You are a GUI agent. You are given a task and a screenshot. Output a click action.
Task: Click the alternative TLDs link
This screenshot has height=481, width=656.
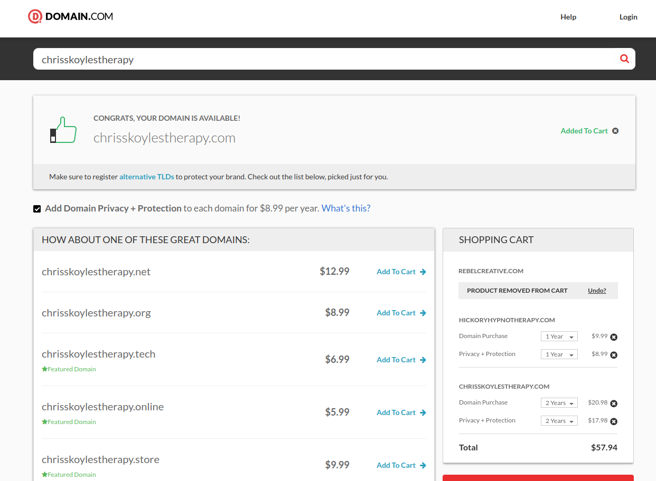click(147, 177)
